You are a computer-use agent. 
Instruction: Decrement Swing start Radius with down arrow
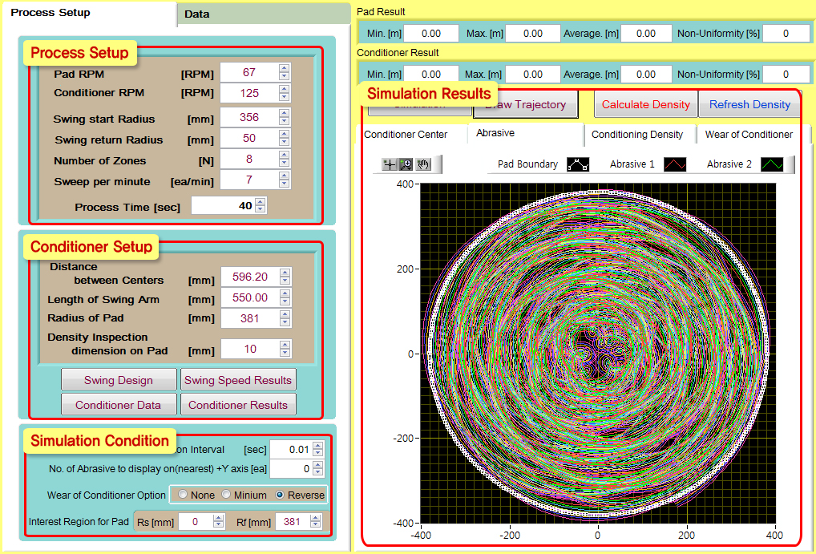285,120
